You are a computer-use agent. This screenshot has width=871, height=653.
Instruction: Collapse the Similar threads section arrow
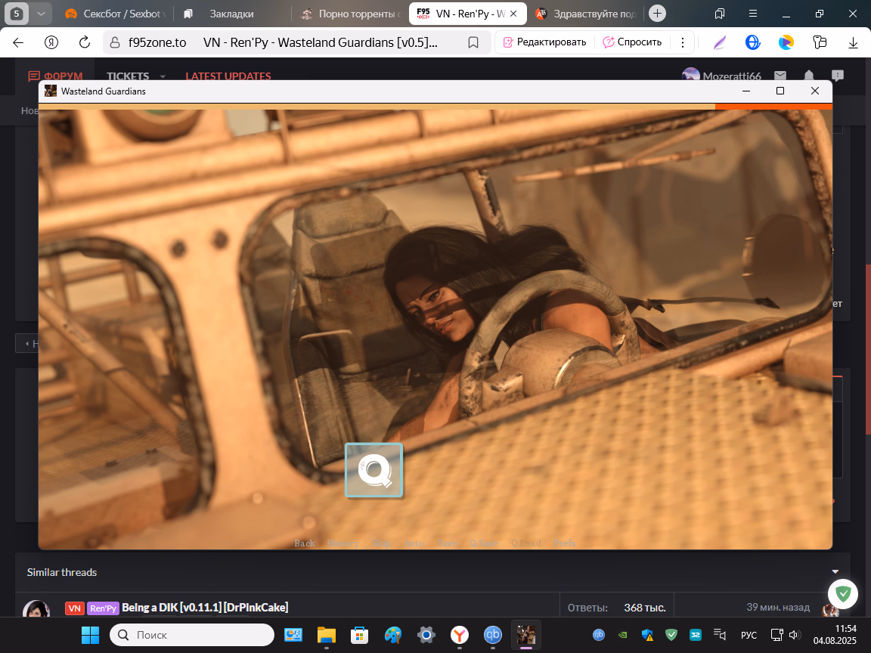pos(835,572)
